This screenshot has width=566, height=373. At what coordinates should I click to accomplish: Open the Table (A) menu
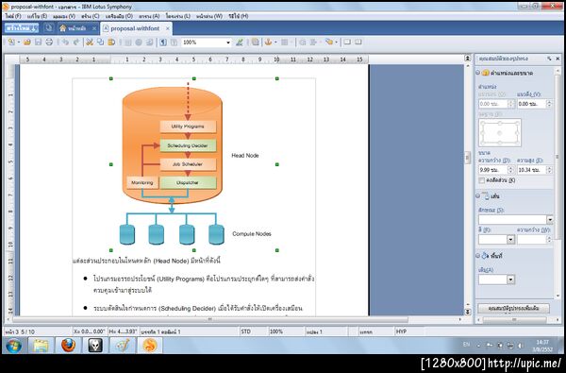149,16
